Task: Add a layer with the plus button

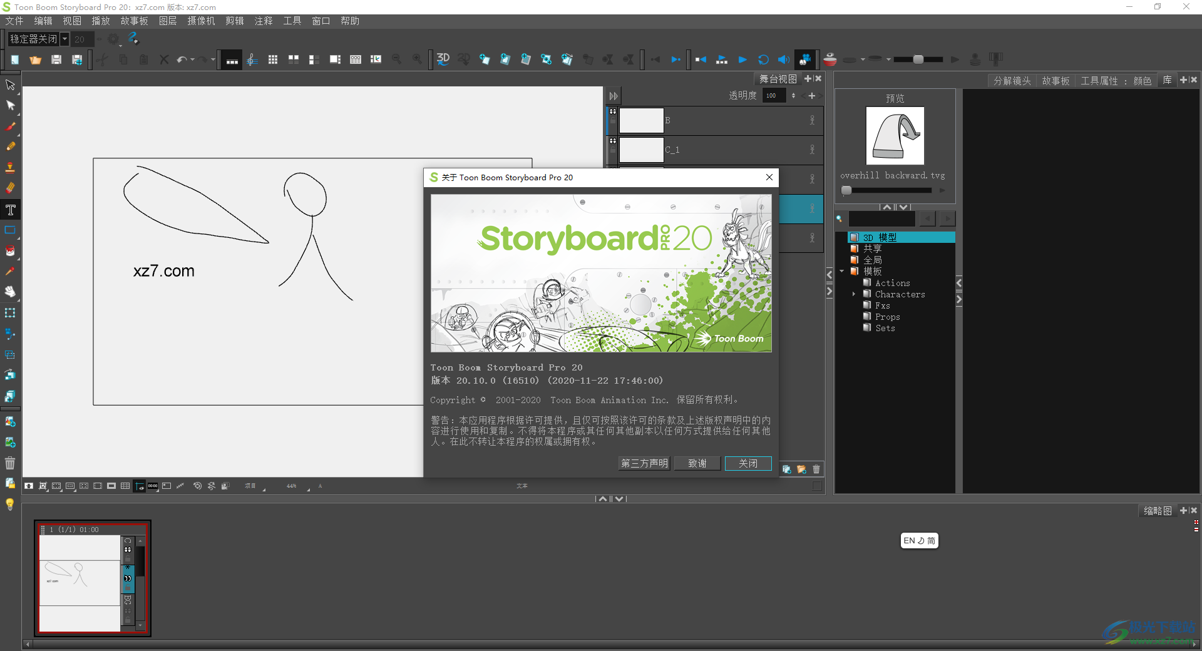Action: (x=812, y=96)
